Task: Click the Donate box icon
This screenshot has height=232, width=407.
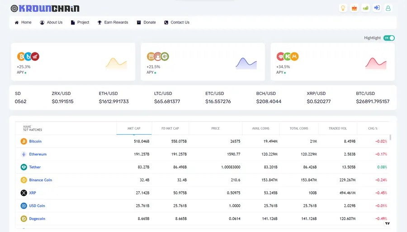Action: tap(139, 22)
